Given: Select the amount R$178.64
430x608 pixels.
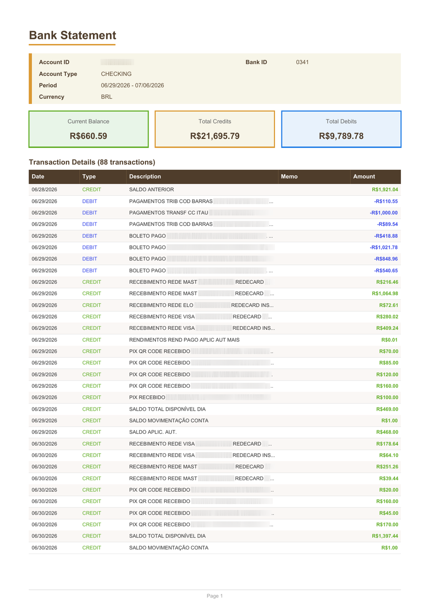Looking at the screenshot, I should pyautogui.click(x=387, y=444).
